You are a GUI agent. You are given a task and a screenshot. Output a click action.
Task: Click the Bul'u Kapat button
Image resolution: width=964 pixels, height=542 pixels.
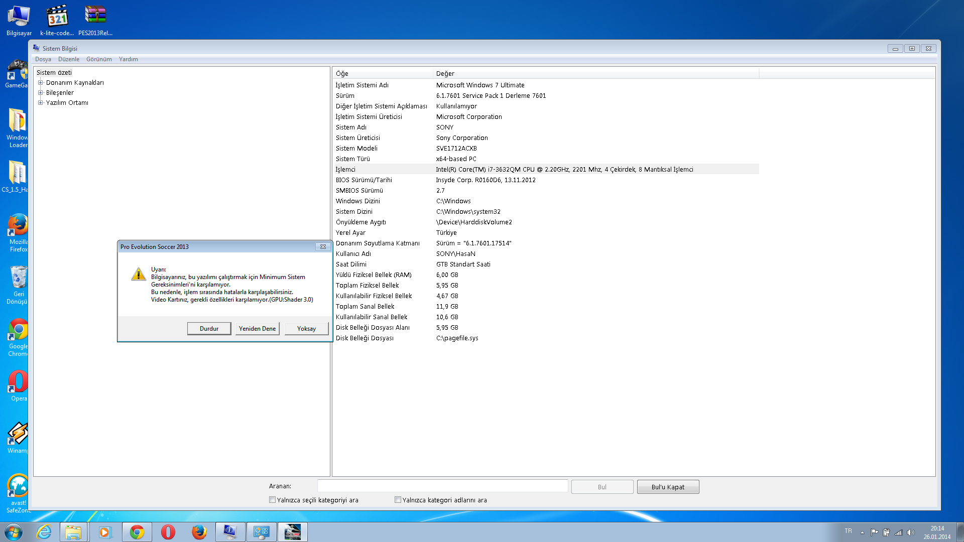(x=668, y=487)
